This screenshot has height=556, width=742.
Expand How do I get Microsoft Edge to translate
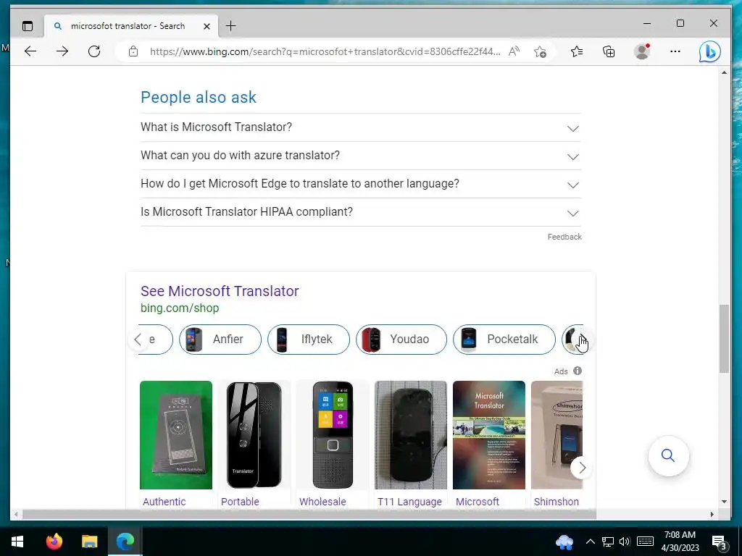[x=361, y=184]
